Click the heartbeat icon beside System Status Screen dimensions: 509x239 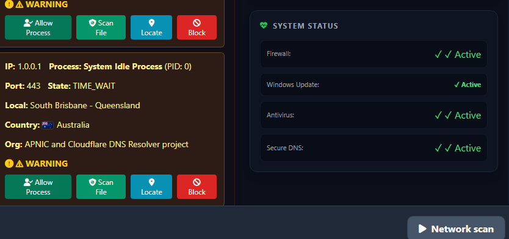264,26
